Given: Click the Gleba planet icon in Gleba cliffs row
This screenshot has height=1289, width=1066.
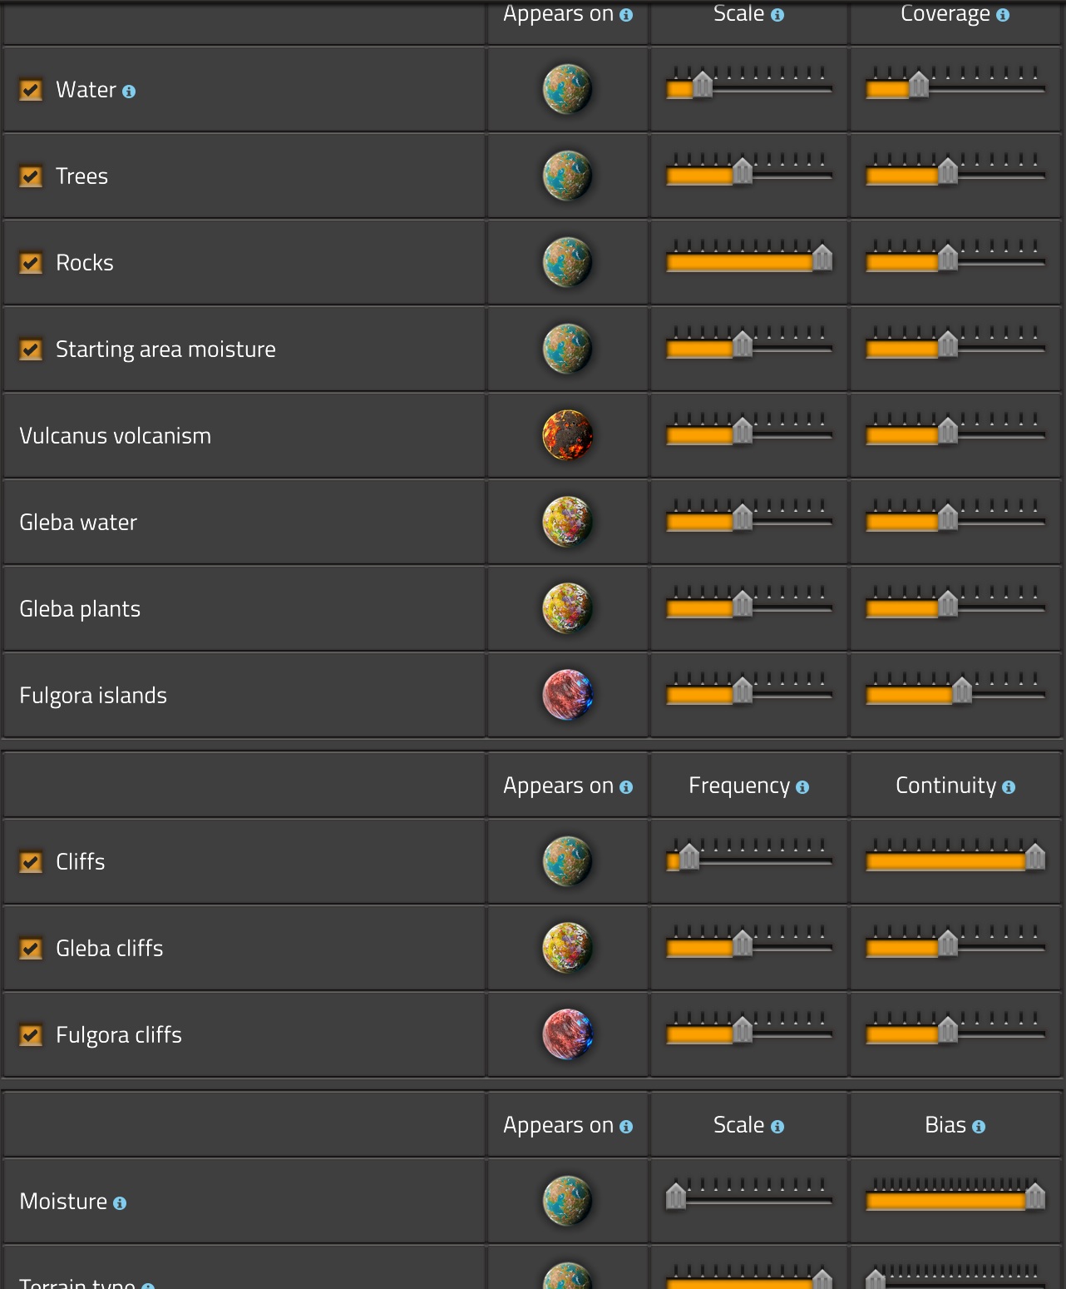Looking at the screenshot, I should pos(567,948).
